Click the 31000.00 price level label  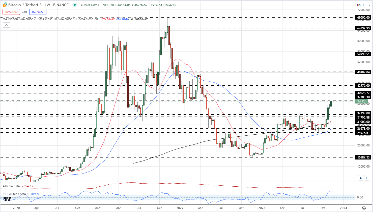coord(363,122)
